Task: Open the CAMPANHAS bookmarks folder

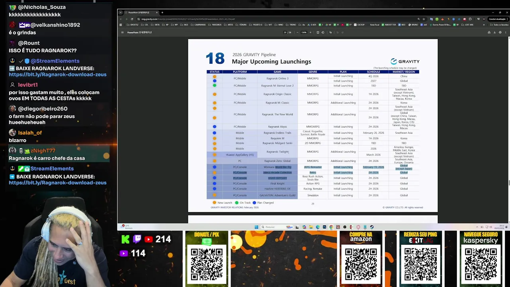Action: click(198, 25)
